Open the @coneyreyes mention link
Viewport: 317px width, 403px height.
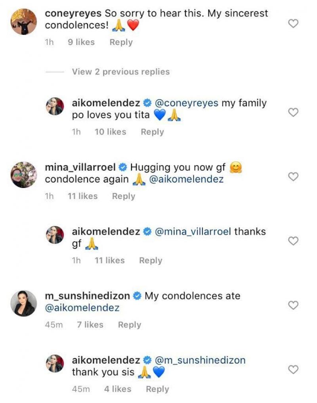[186, 103]
